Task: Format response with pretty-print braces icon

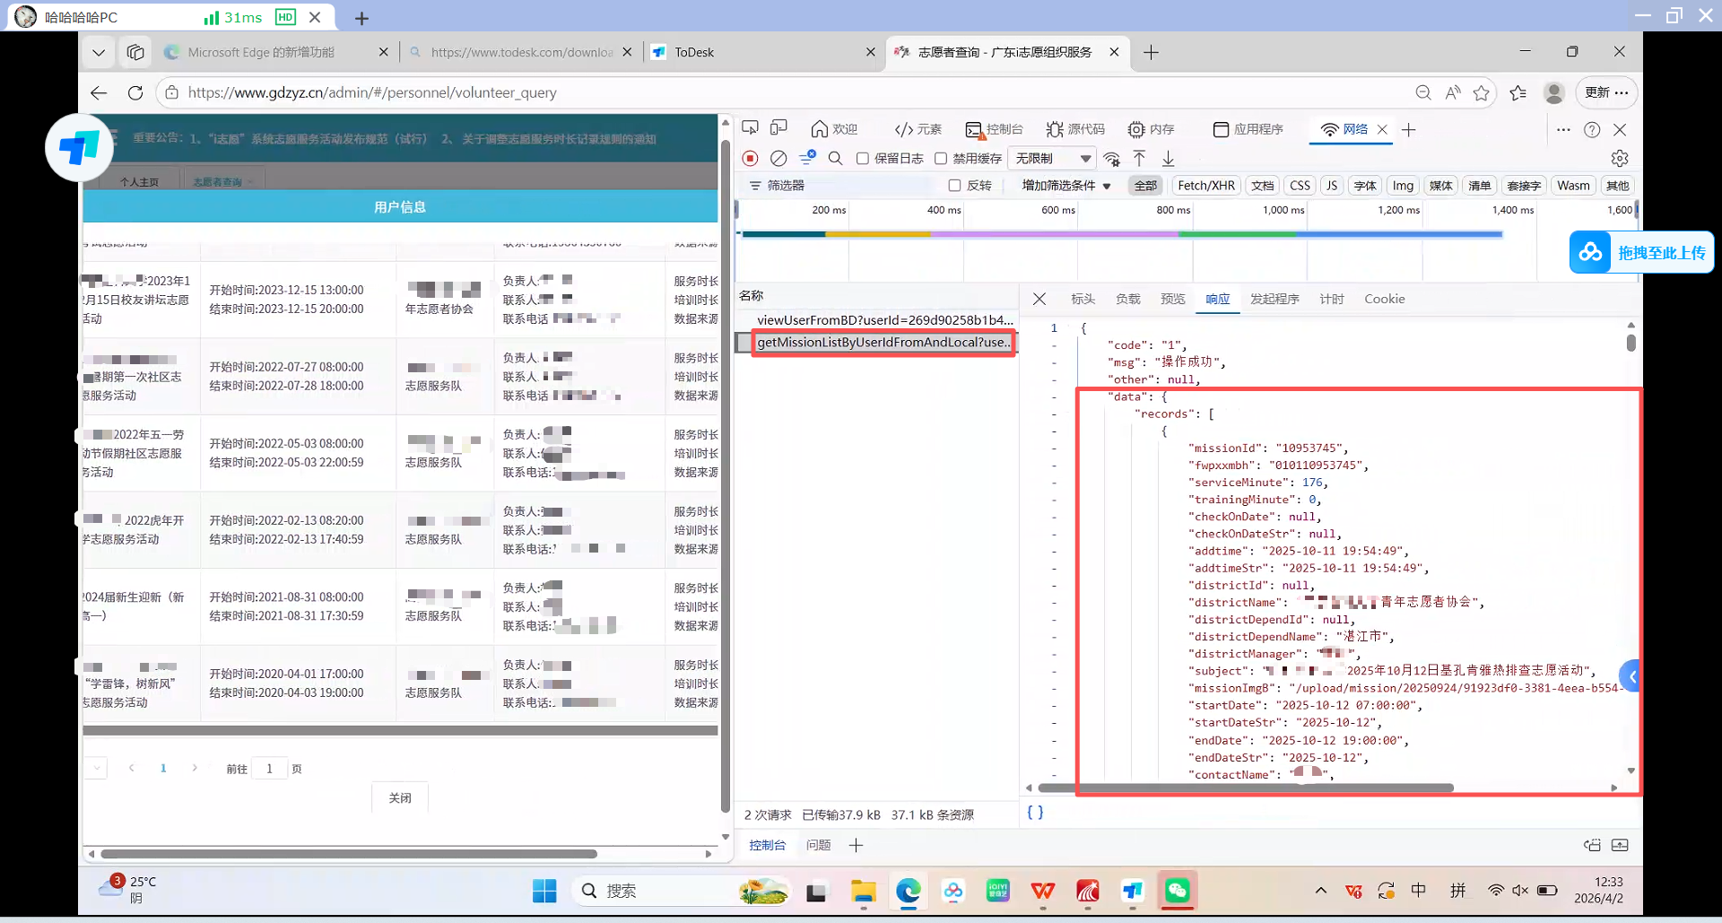Action: pos(1035,812)
